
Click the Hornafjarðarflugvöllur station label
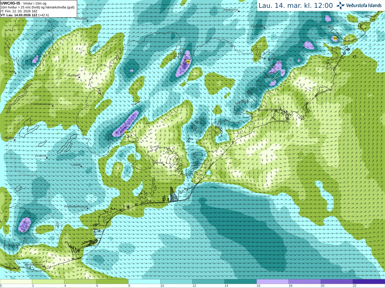coord(271,110)
